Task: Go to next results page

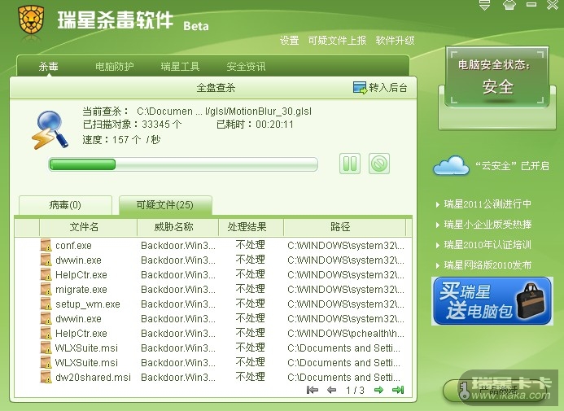Action: [378, 390]
